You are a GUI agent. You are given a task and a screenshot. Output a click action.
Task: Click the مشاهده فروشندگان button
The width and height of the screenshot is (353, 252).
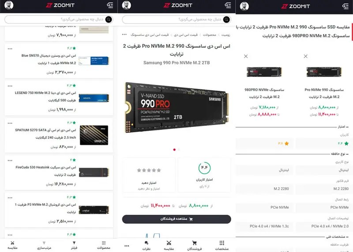tap(176, 219)
